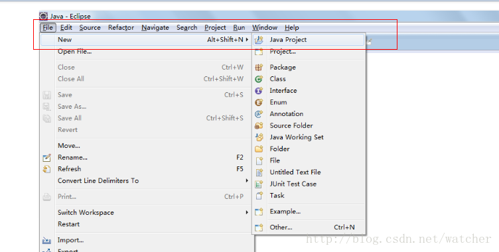The image size is (499, 252).
Task: Open the File menu
Action: 48,28
